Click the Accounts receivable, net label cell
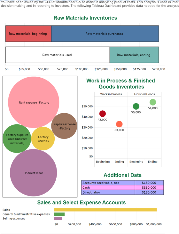The image size is (179, 234). 108,183
